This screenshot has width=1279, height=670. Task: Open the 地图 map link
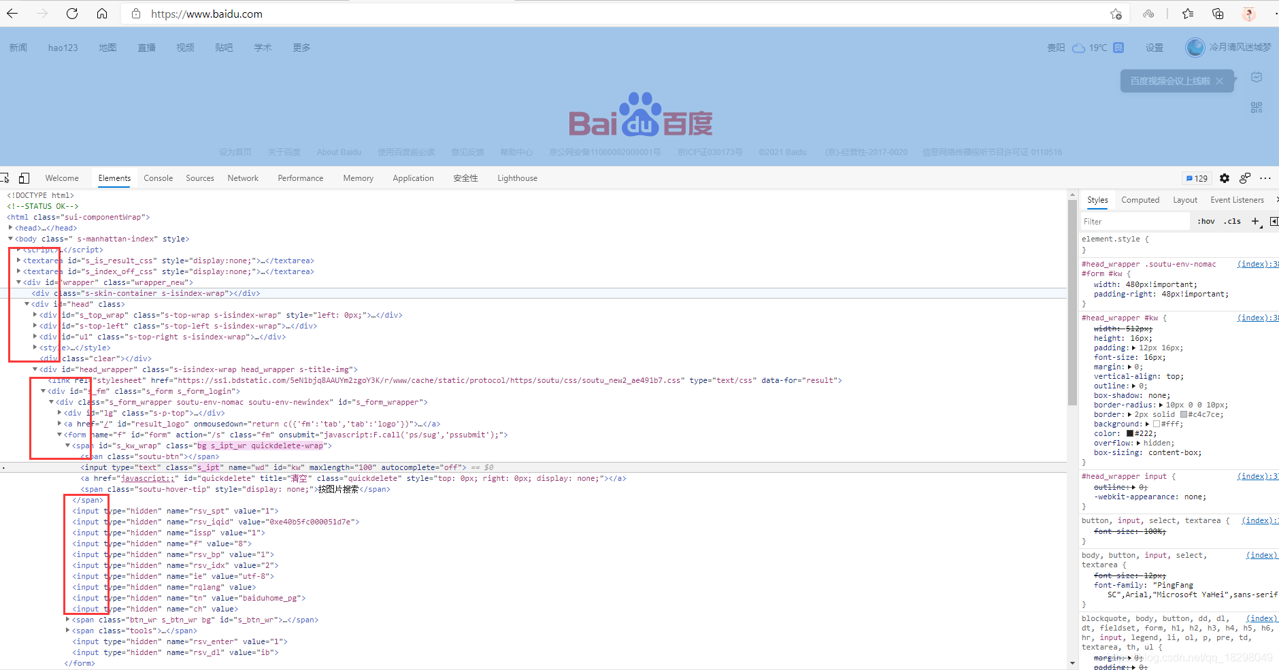point(107,48)
